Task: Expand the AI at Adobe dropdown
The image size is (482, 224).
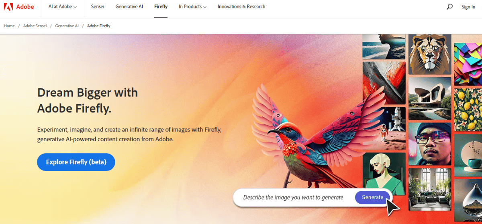Action: click(63, 7)
